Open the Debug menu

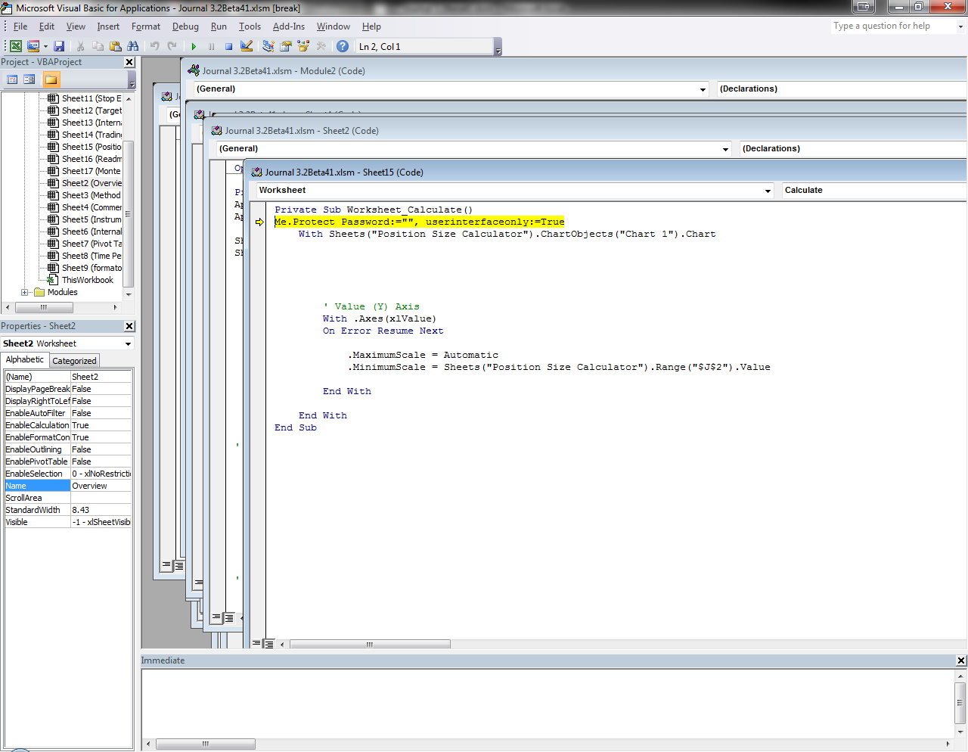(185, 26)
